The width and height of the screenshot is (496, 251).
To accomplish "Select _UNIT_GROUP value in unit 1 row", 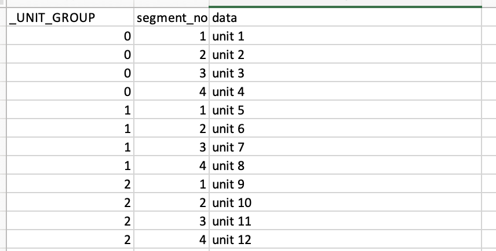I will (70, 36).
